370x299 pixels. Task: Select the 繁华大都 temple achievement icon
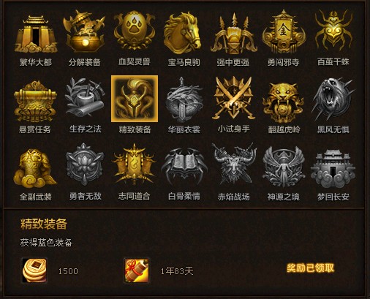click(36, 34)
